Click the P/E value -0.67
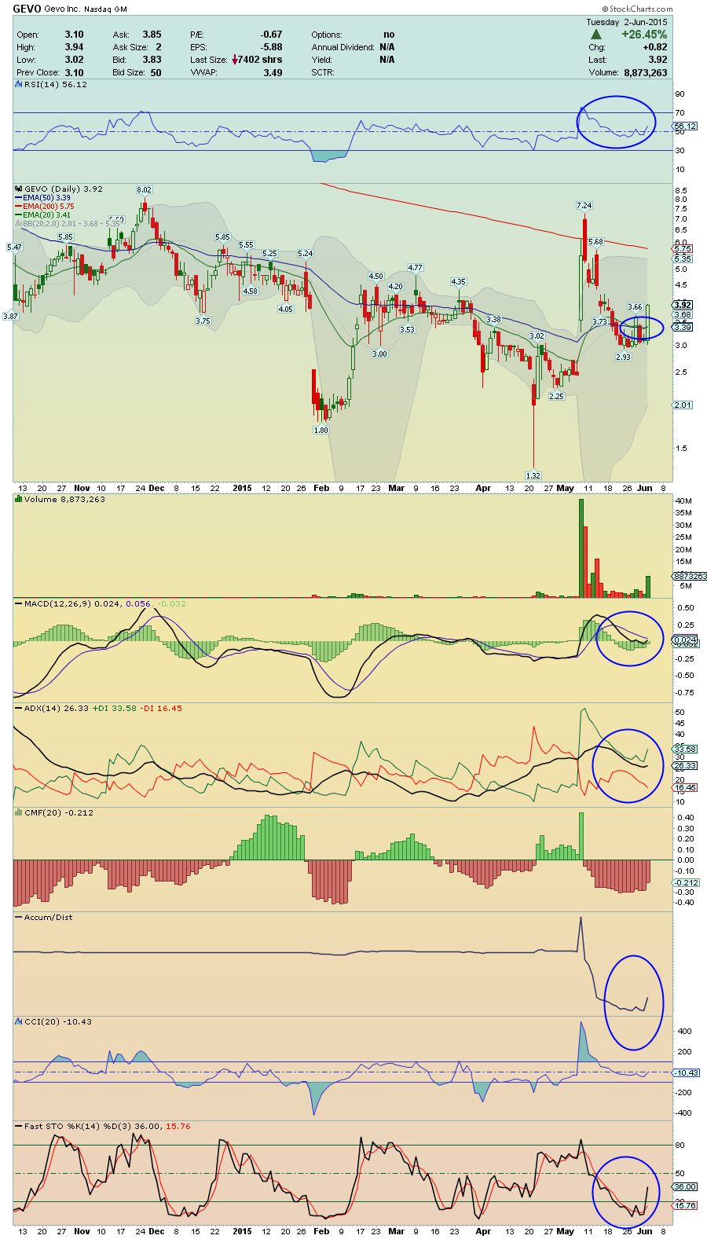This screenshot has height=1239, width=707. click(272, 35)
